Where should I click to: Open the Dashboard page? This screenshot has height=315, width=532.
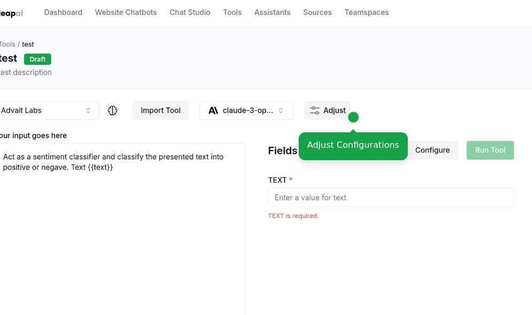63,12
